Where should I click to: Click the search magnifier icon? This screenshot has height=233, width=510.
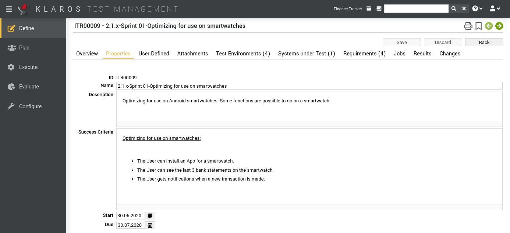[x=454, y=9]
